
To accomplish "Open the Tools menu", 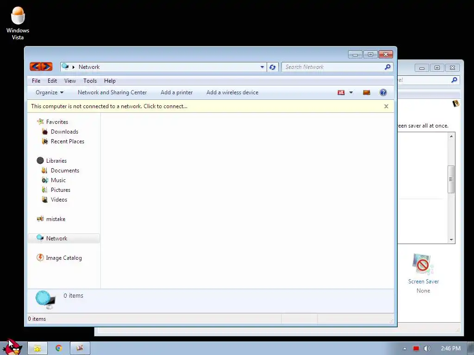I will click(90, 81).
